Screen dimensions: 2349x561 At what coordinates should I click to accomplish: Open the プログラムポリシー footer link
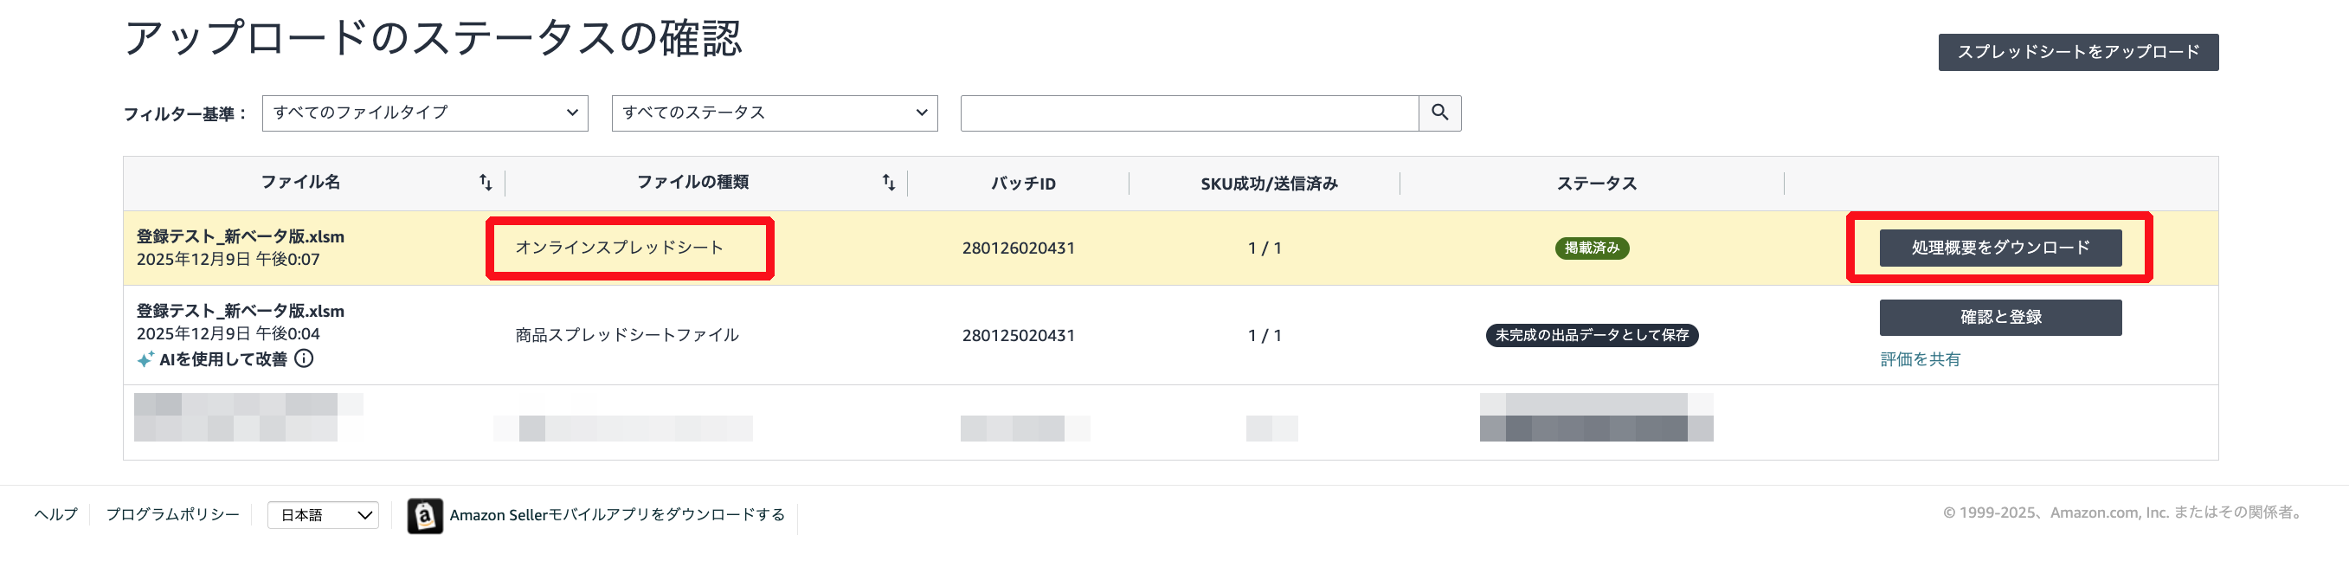coord(172,514)
